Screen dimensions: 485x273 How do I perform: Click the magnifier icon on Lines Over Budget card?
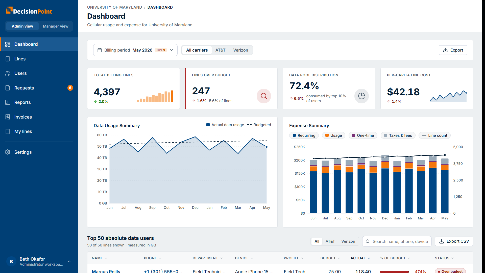click(x=264, y=96)
